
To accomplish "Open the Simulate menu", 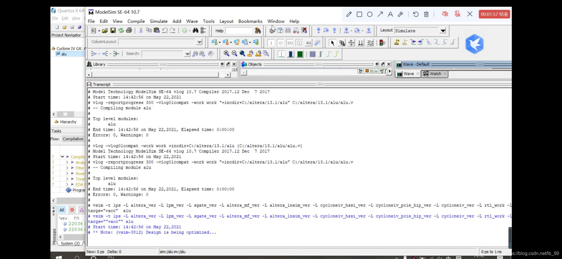I will point(158,21).
